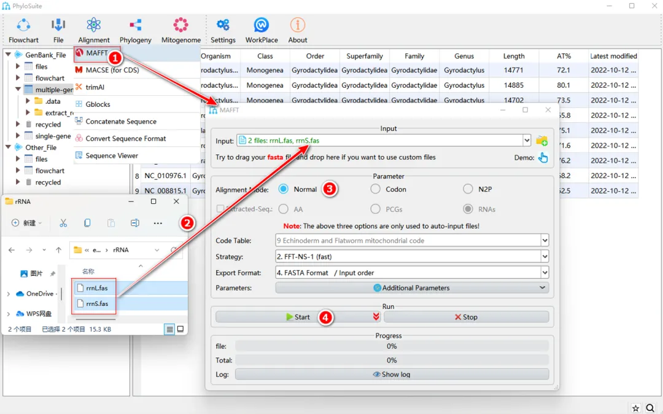Go back in rRNA explorer window
Viewport: 663px width, 414px height.
pyautogui.click(x=12, y=250)
